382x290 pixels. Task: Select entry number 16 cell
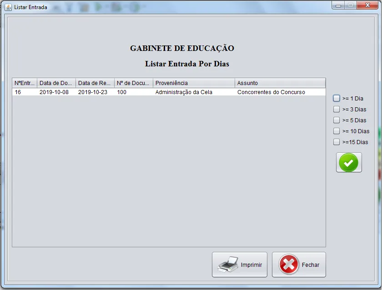pyautogui.click(x=25, y=92)
